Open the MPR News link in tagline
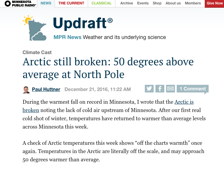This screenshot has width=224, height=169. [x=67, y=37]
